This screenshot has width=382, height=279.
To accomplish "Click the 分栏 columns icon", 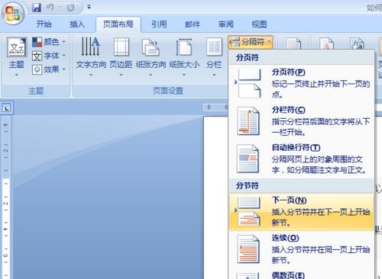I will (x=214, y=46).
